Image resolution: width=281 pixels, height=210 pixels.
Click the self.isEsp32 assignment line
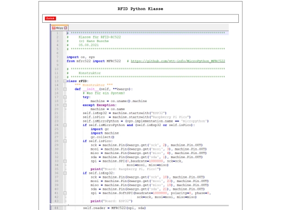point(124,113)
